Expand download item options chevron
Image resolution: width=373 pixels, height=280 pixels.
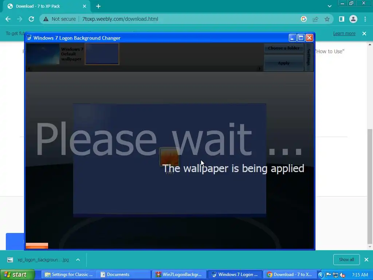pyautogui.click(x=78, y=260)
